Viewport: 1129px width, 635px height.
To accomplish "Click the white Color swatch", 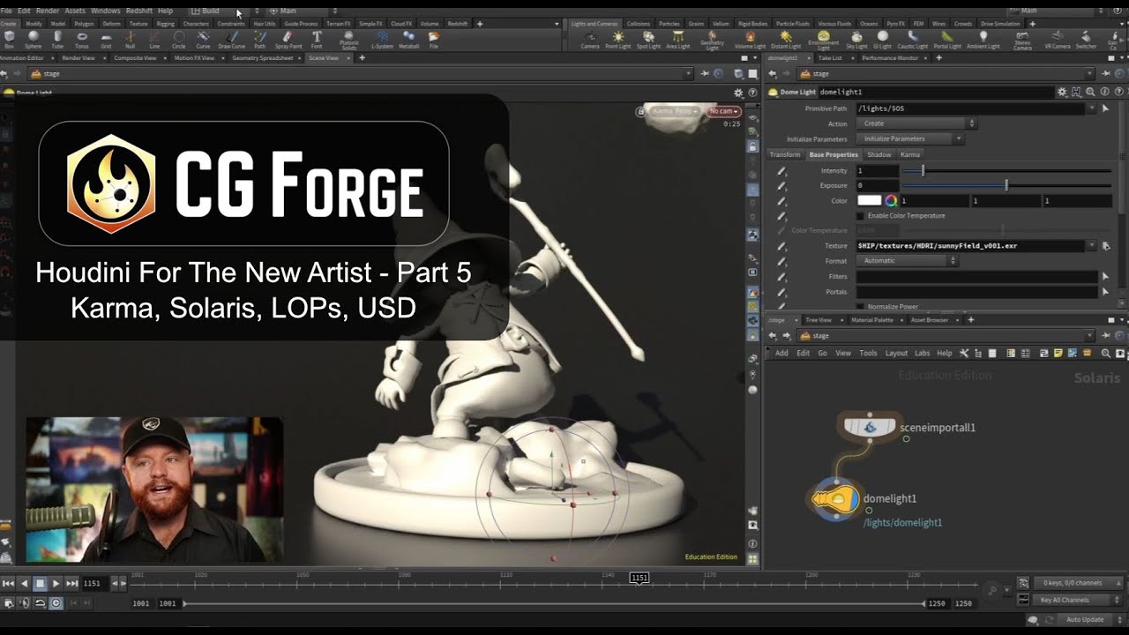I will [x=870, y=201].
